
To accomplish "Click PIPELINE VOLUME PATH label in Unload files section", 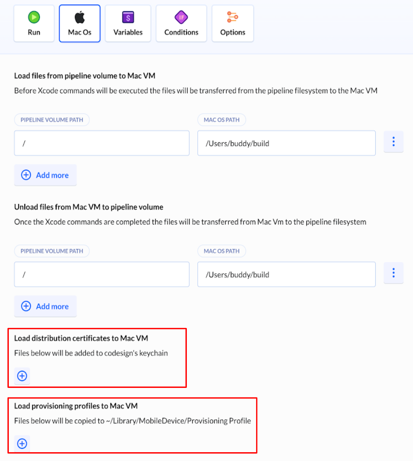I will [x=52, y=251].
